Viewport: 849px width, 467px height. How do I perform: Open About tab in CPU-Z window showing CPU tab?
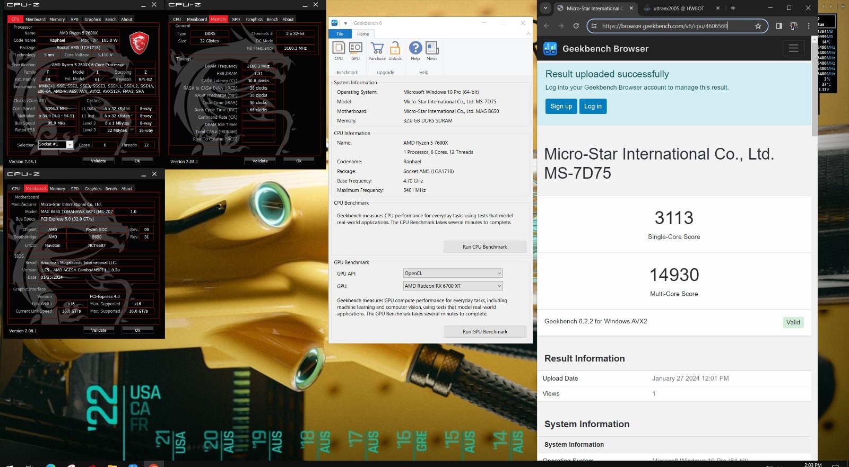(x=126, y=19)
